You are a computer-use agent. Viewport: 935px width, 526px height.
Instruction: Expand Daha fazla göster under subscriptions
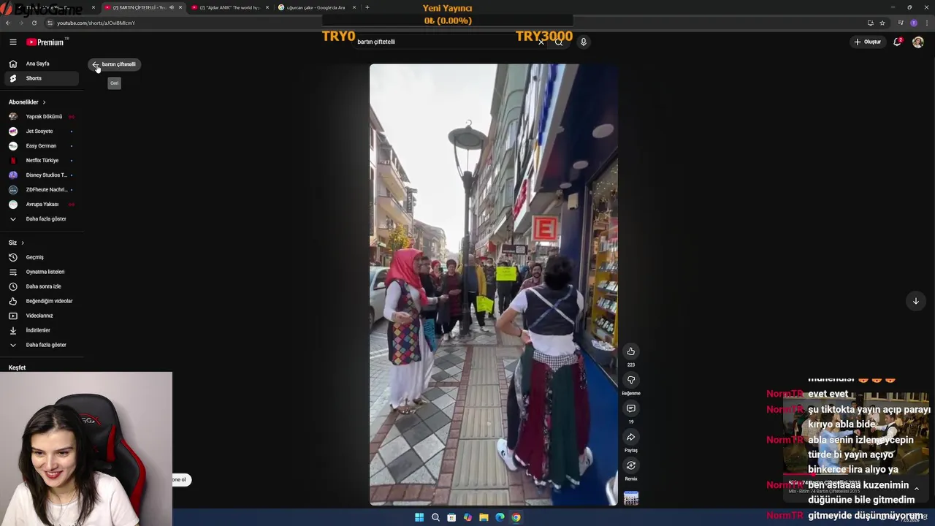pos(41,219)
